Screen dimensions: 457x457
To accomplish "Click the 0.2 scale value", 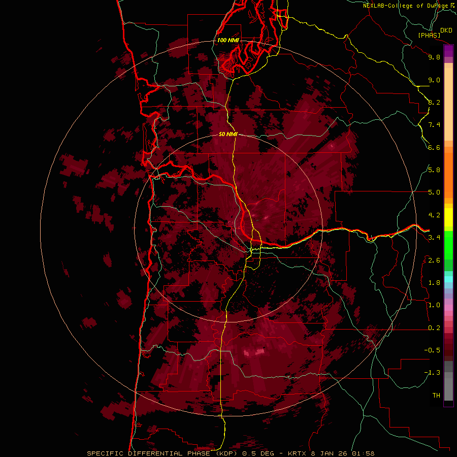I will [x=434, y=328].
